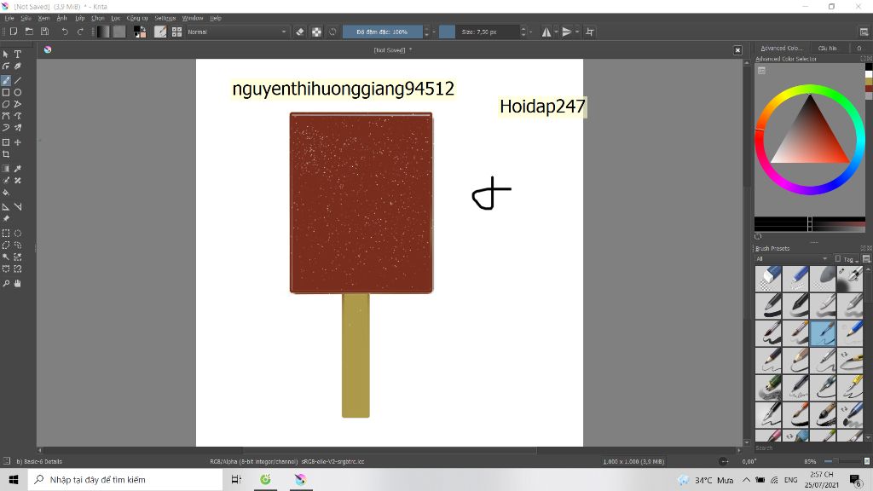The image size is (873, 491).
Task: Select the Fill bucket tool
Action: [6, 193]
